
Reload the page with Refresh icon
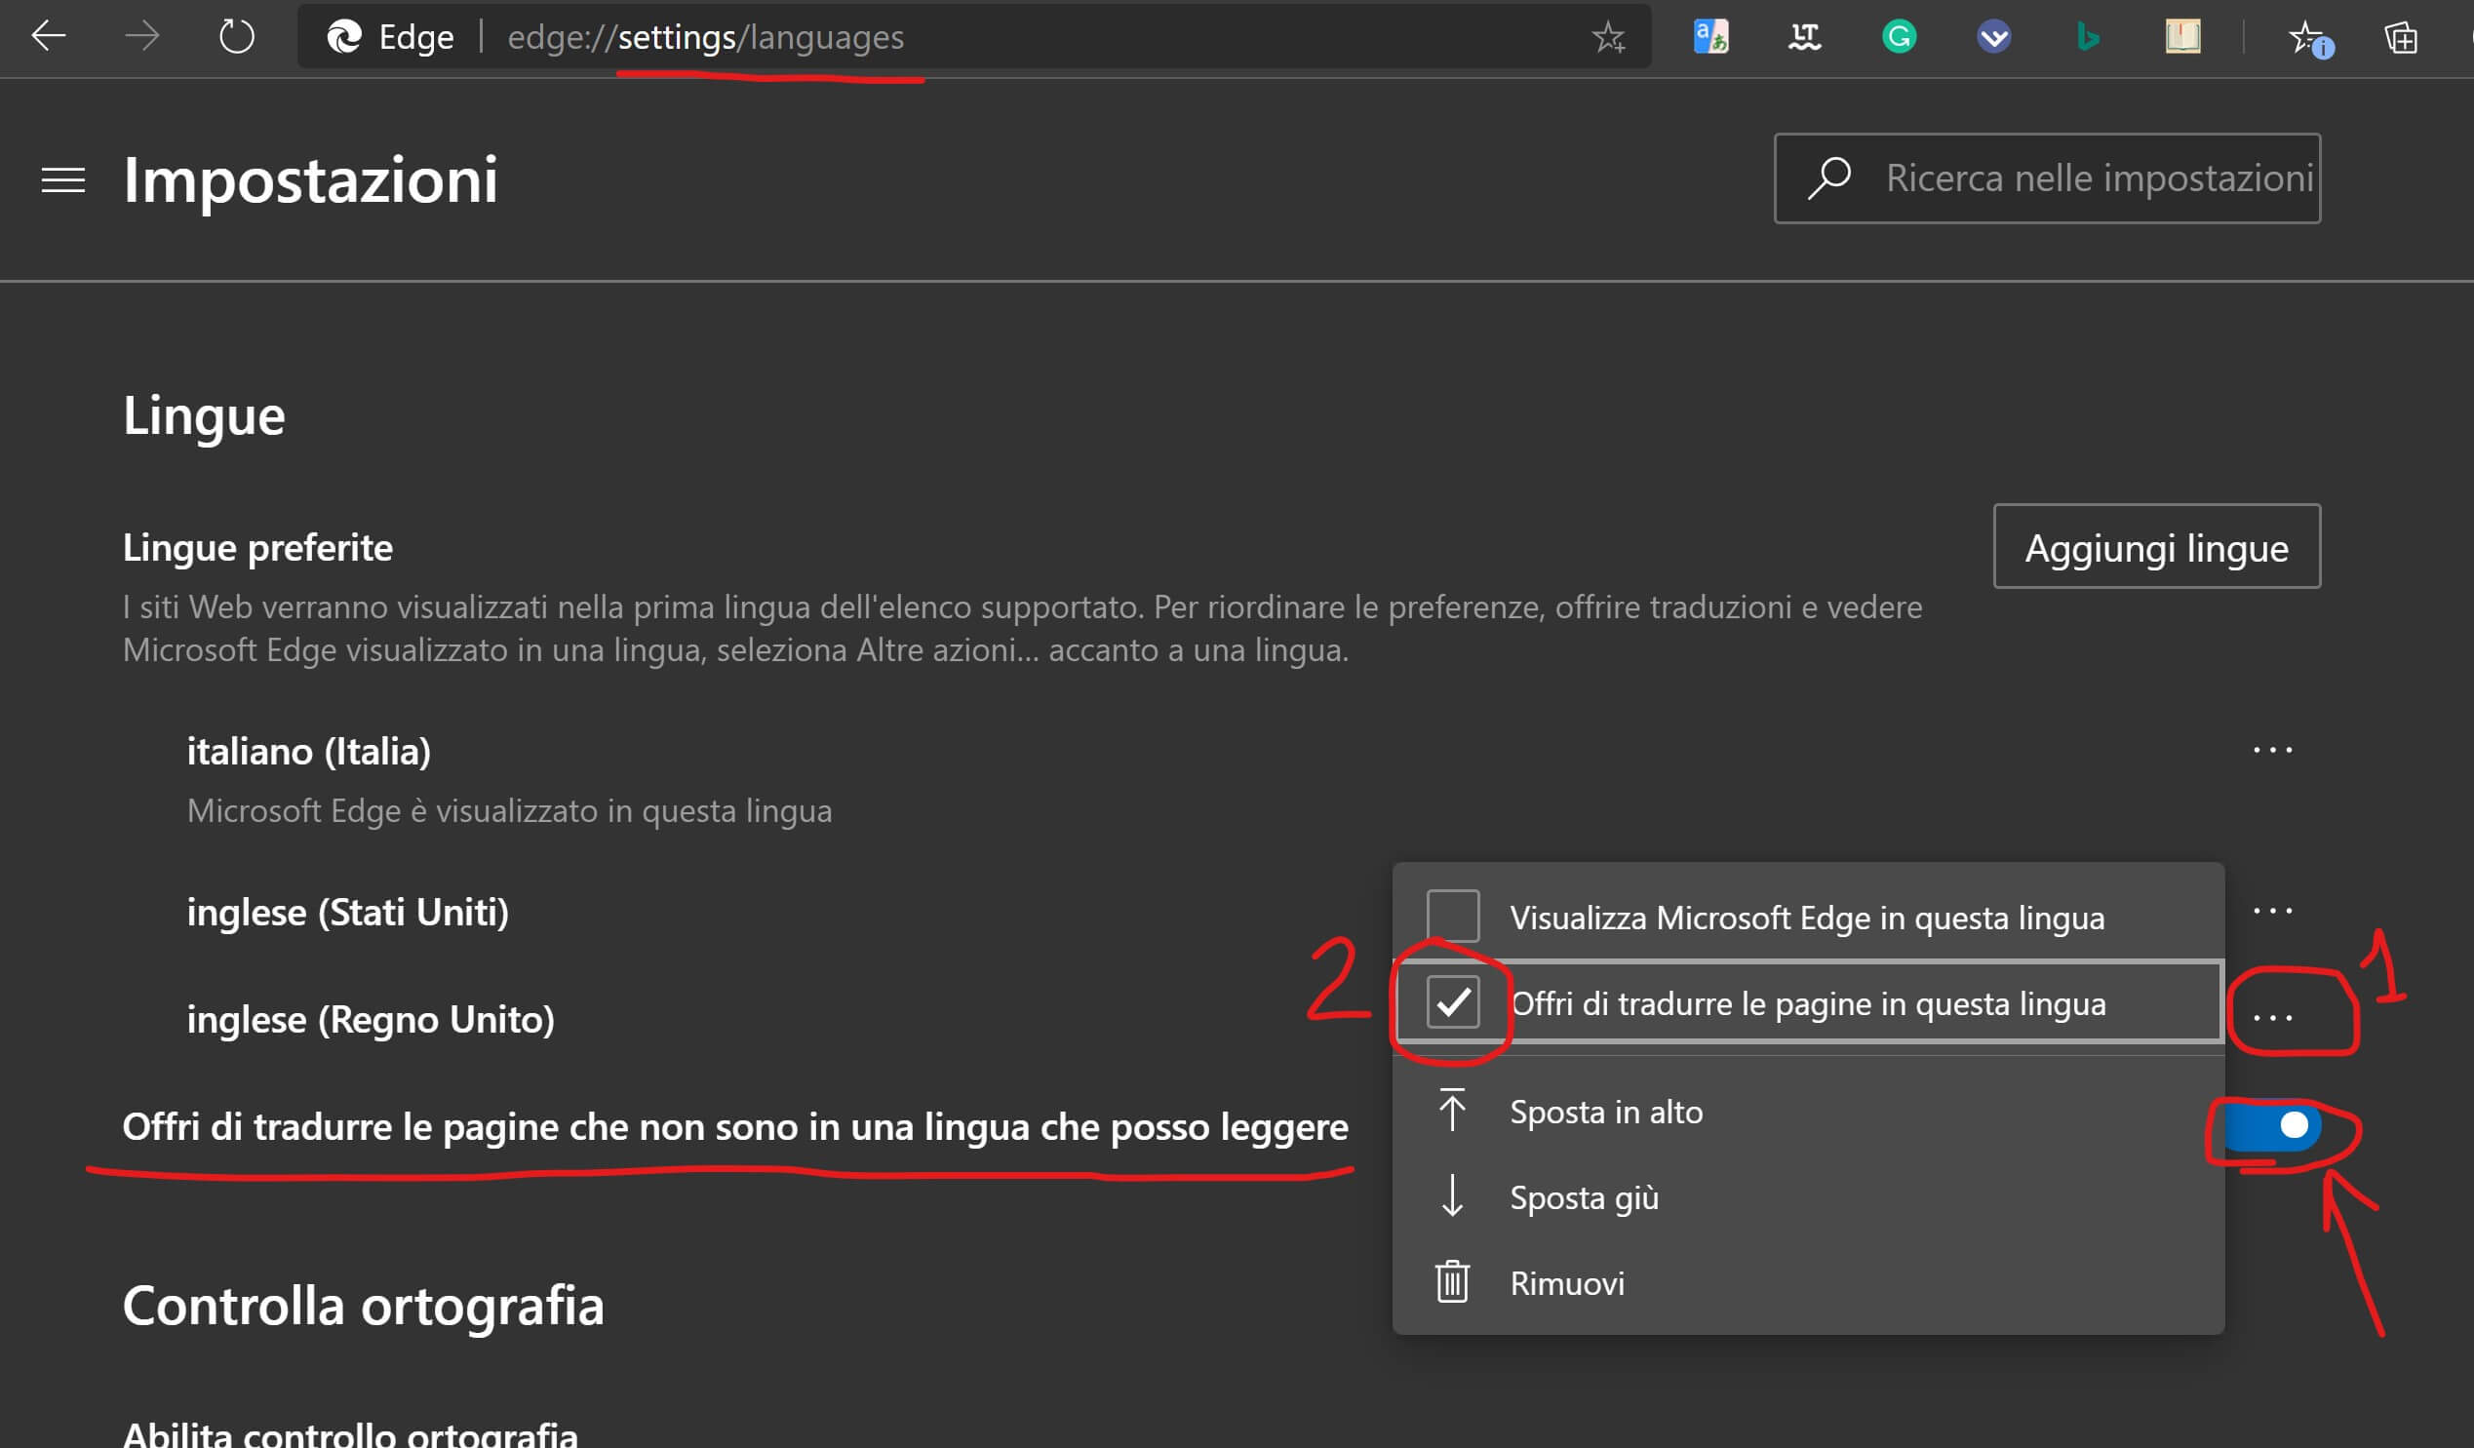(x=236, y=37)
